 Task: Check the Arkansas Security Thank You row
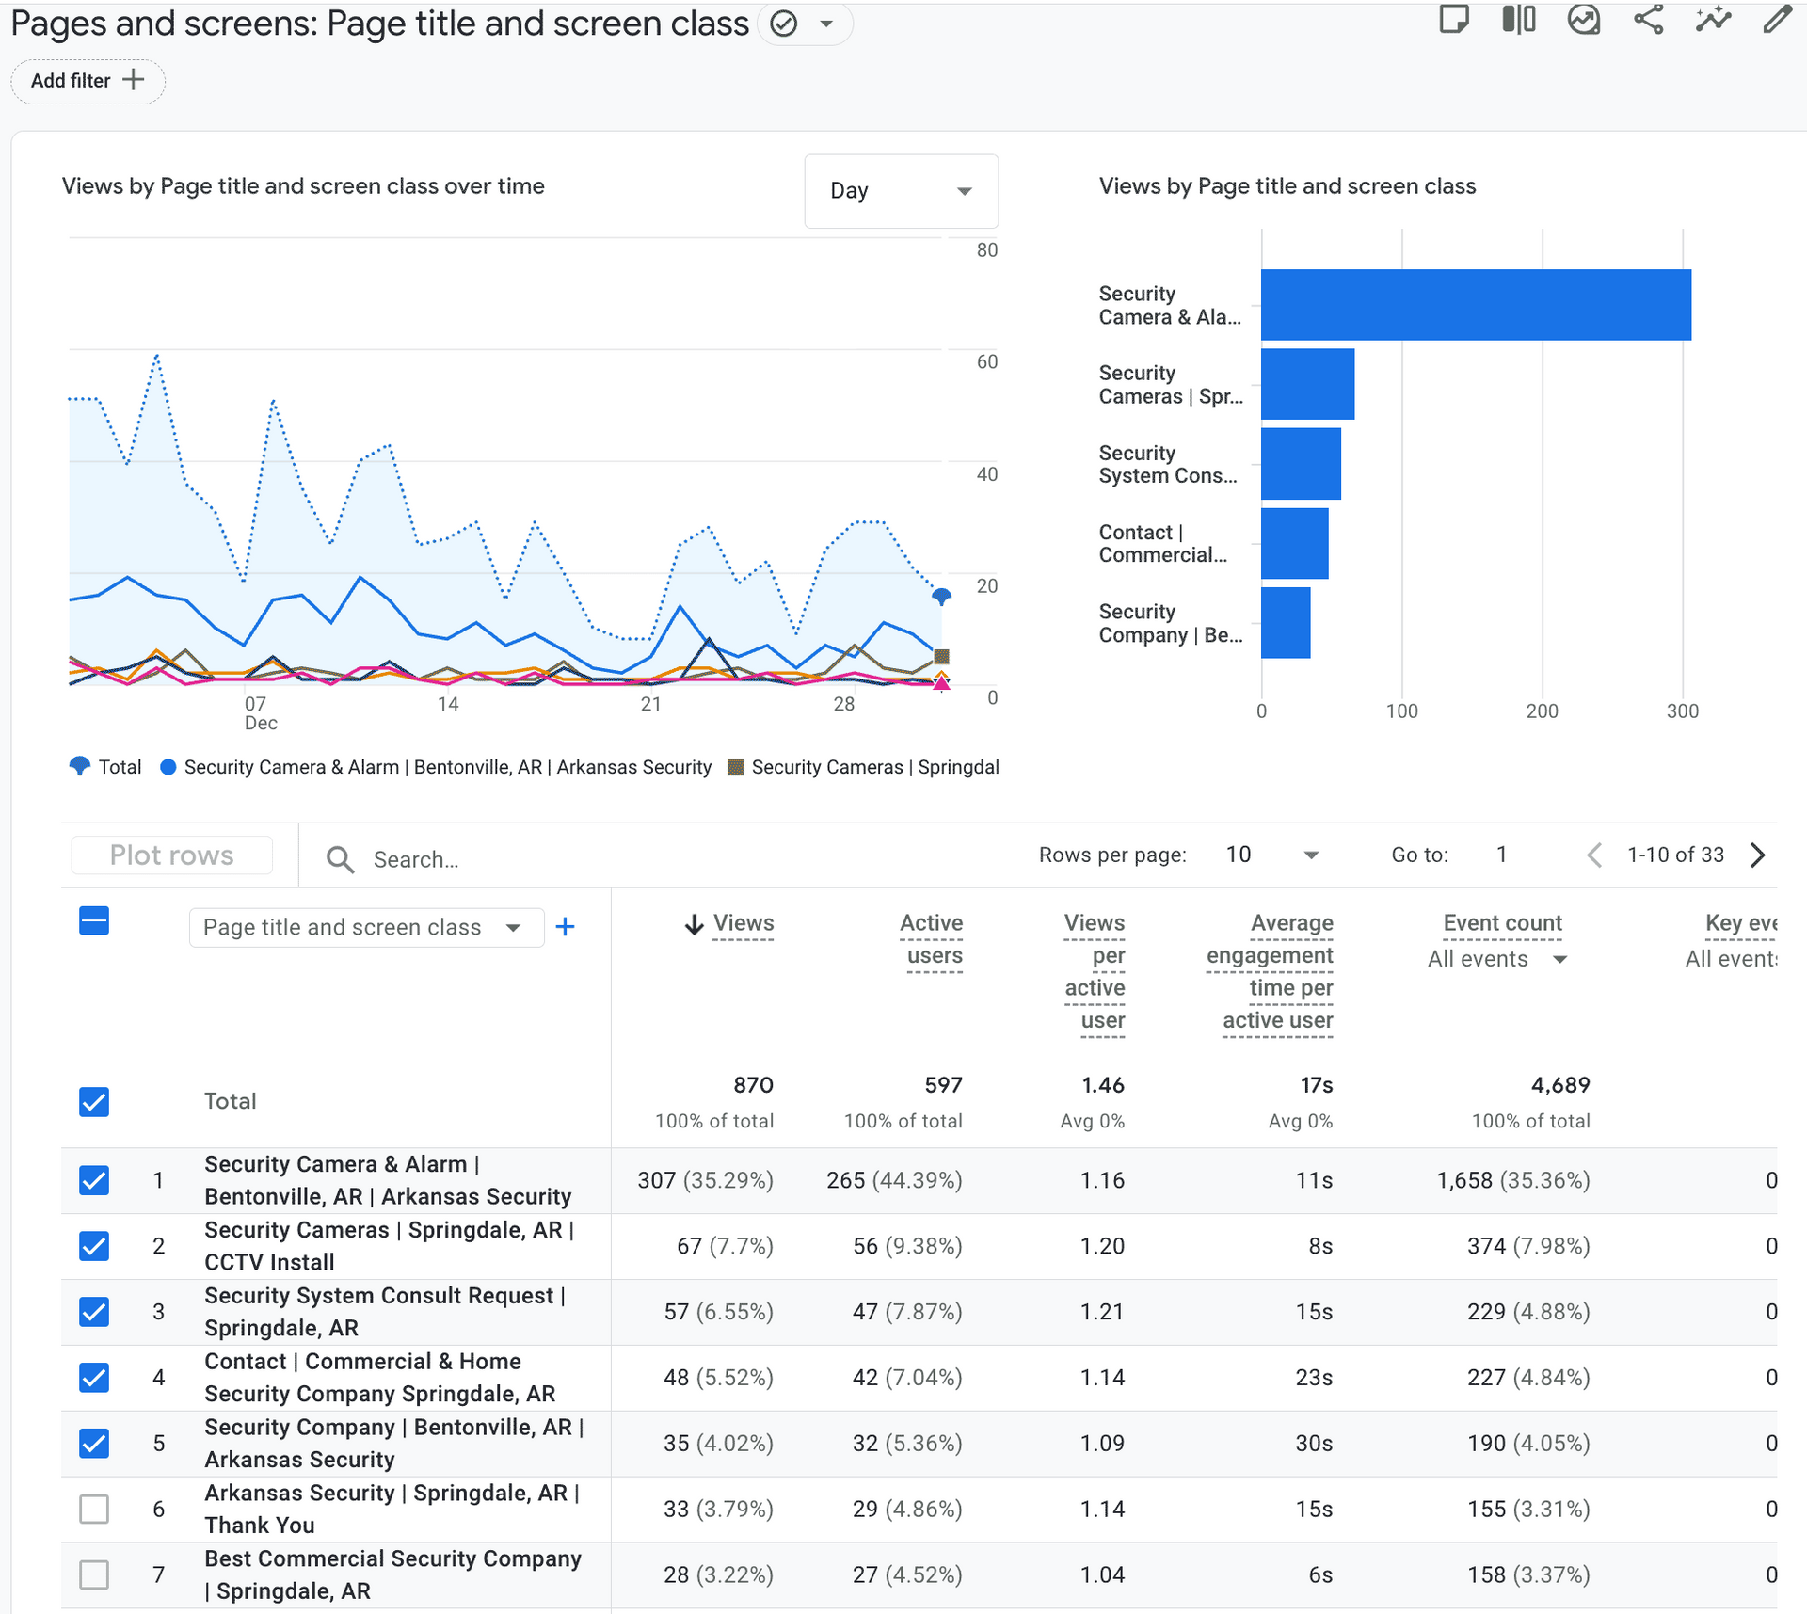coord(94,1509)
